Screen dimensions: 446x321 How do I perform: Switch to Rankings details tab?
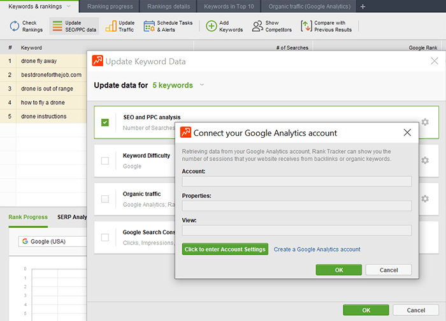click(168, 6)
